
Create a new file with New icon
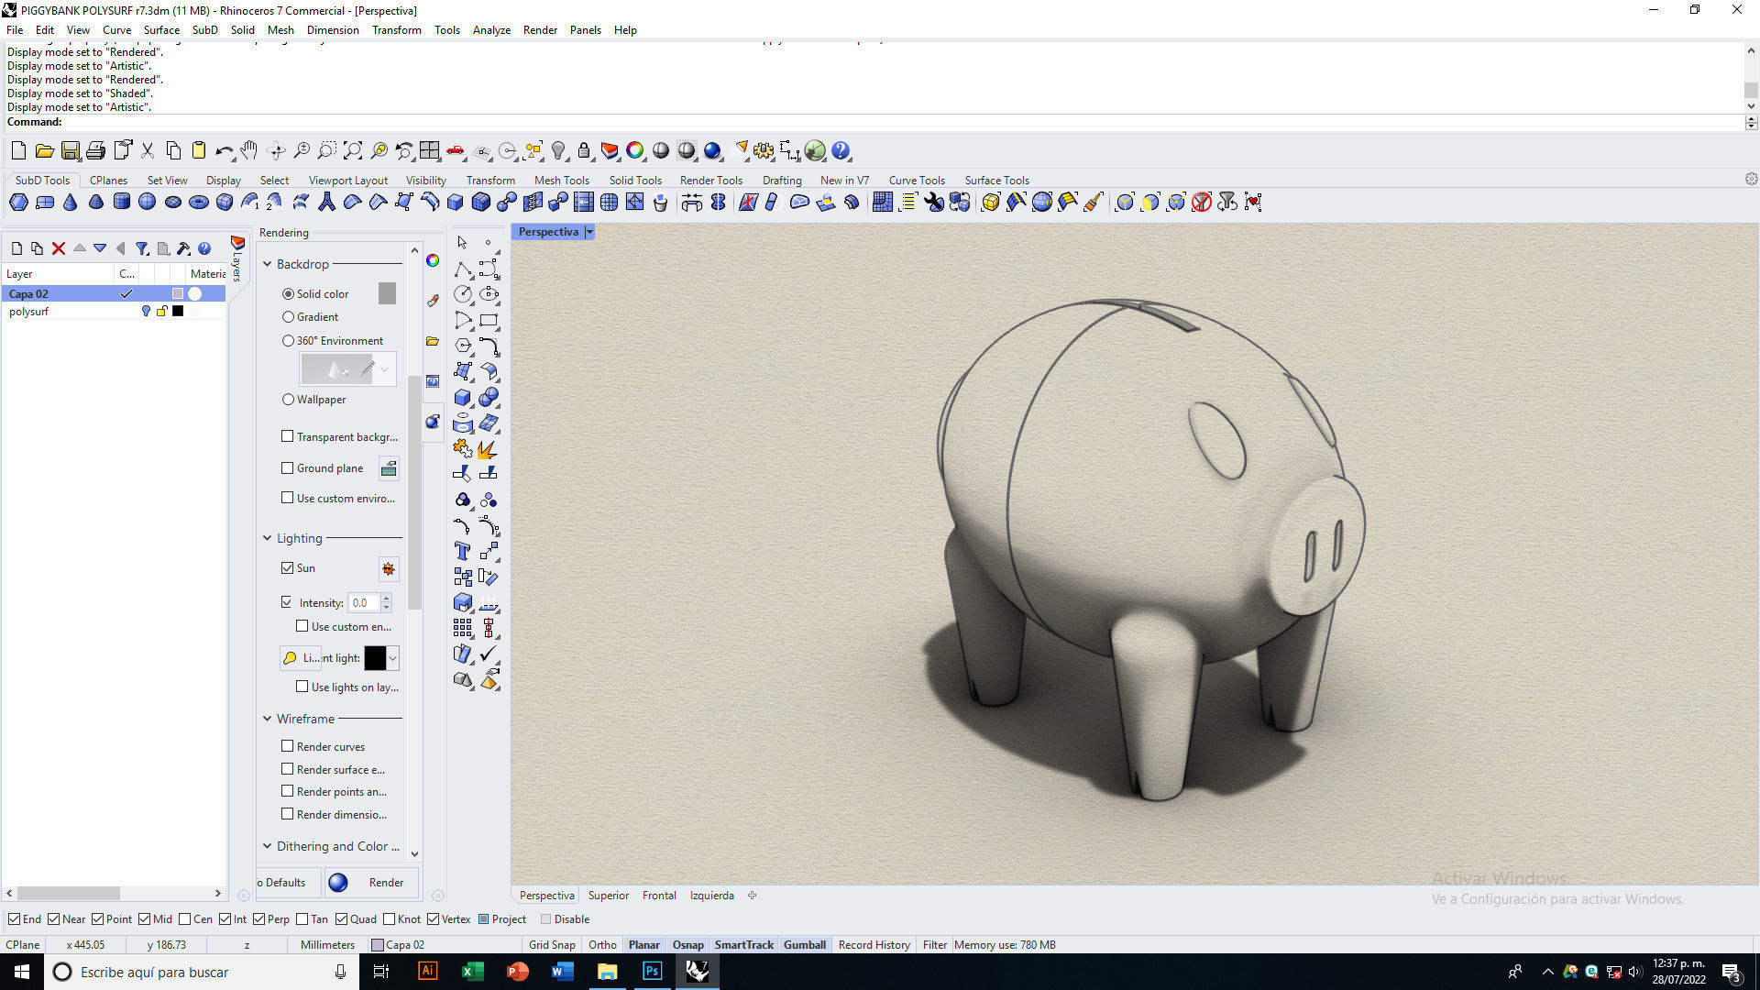pos(18,151)
